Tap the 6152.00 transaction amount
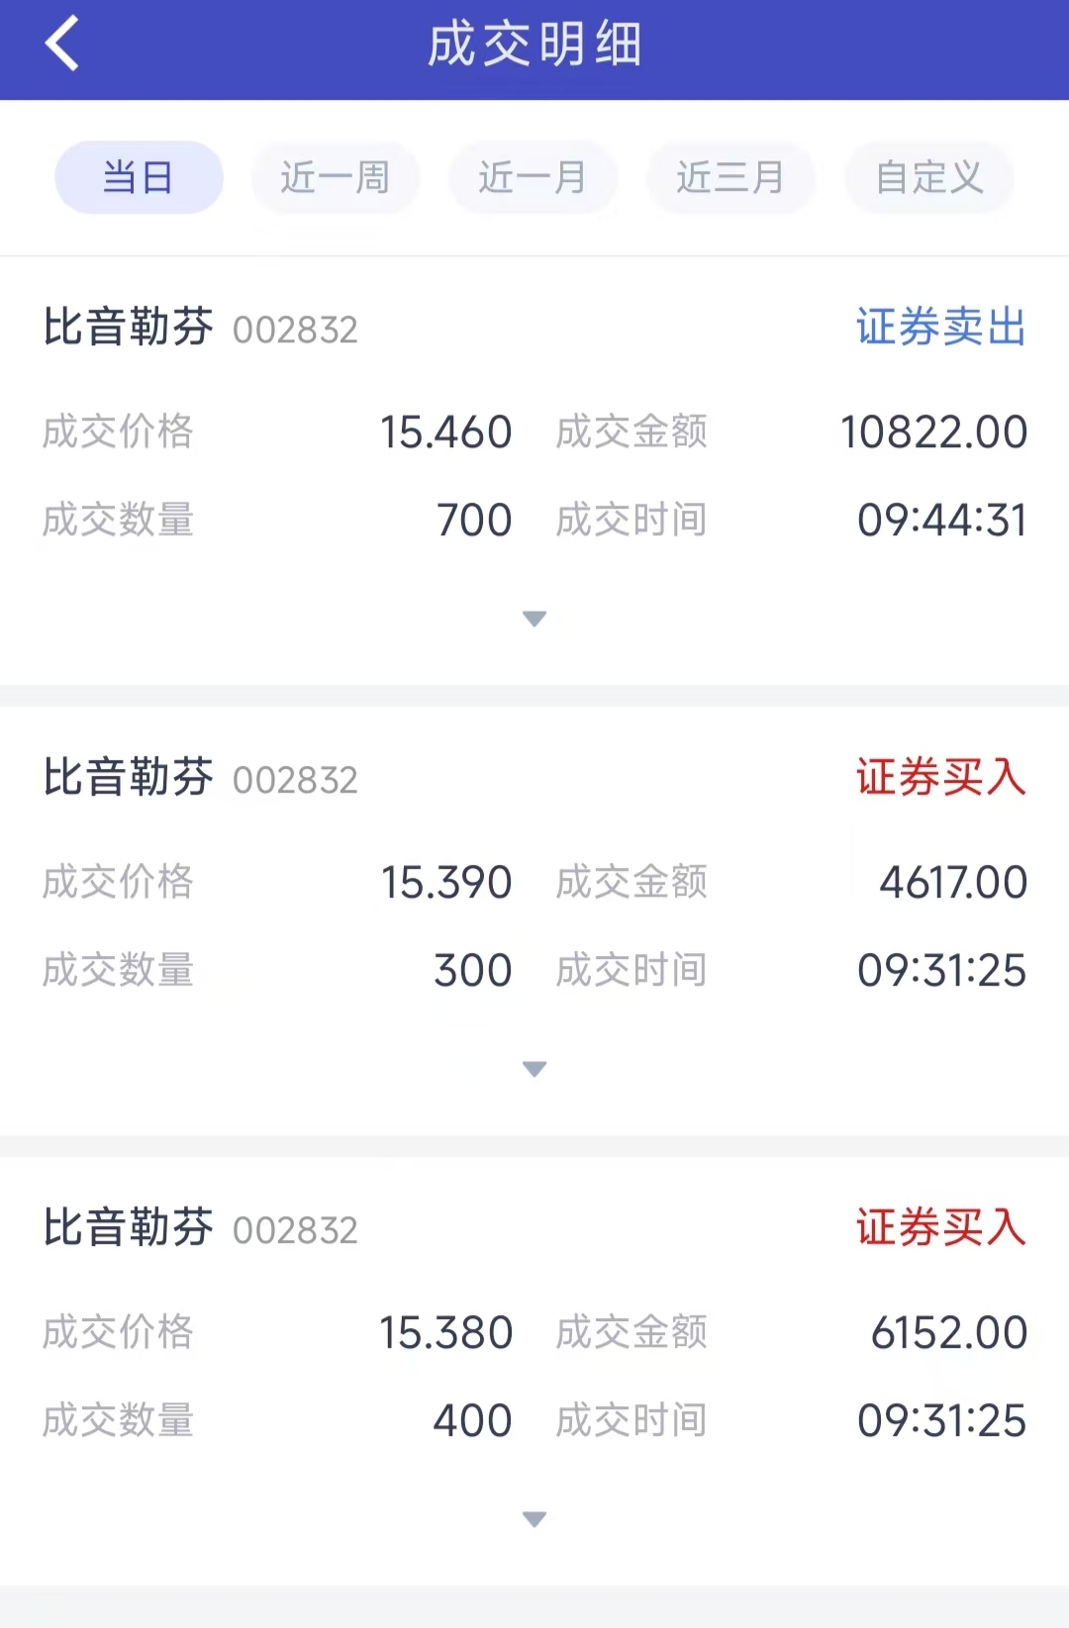The width and height of the screenshot is (1069, 1628). [948, 1333]
